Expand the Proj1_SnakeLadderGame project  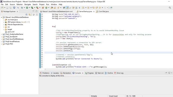pos(2,34)
